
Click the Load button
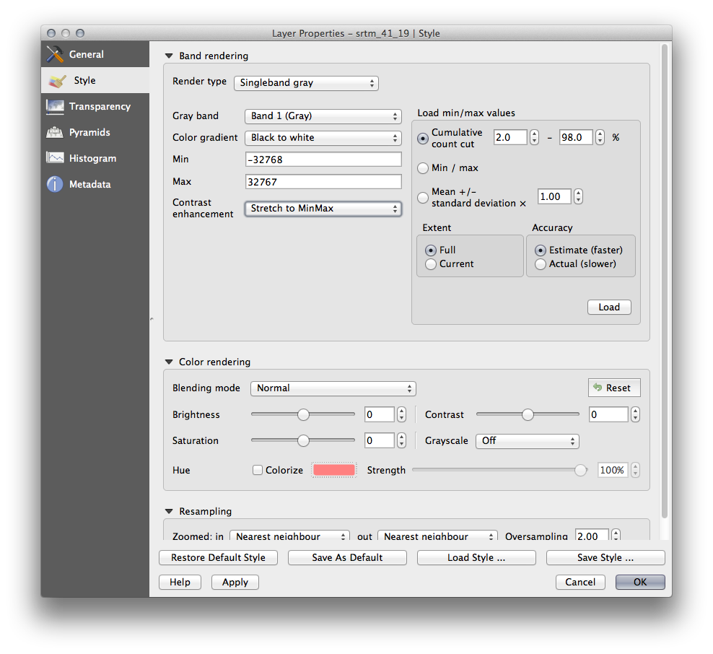pos(608,307)
